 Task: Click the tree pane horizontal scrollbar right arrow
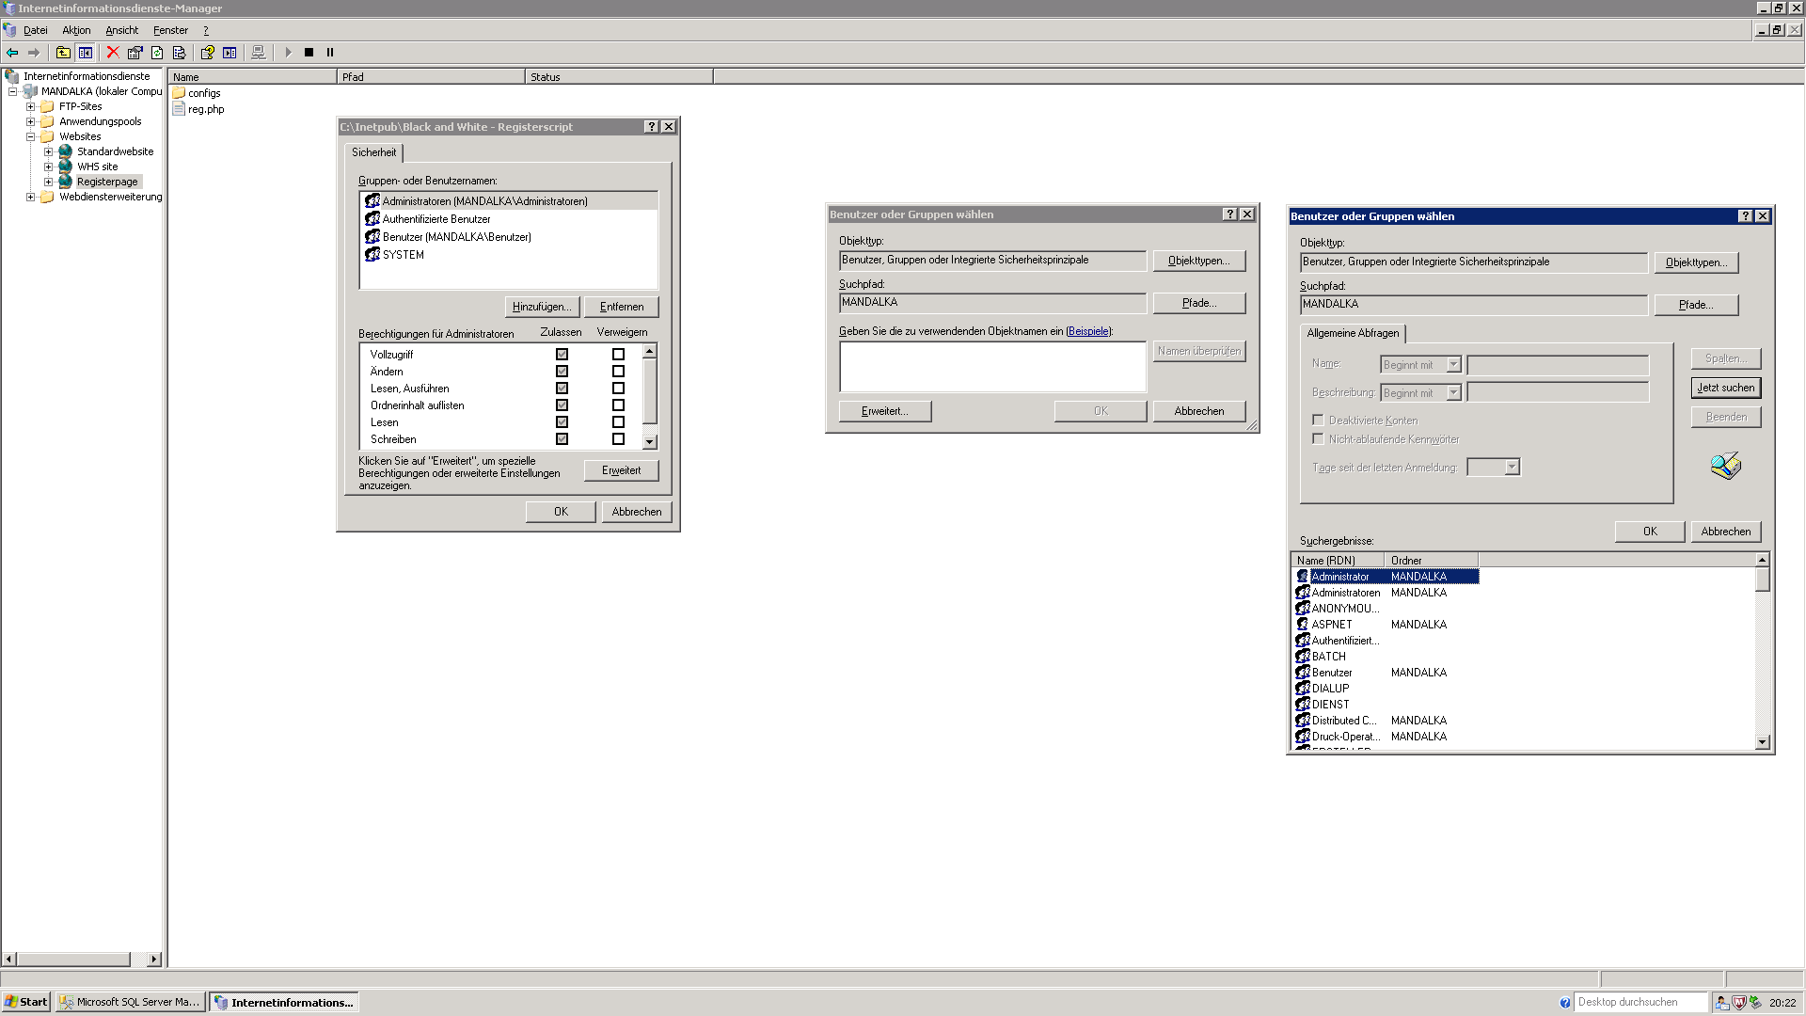click(154, 960)
